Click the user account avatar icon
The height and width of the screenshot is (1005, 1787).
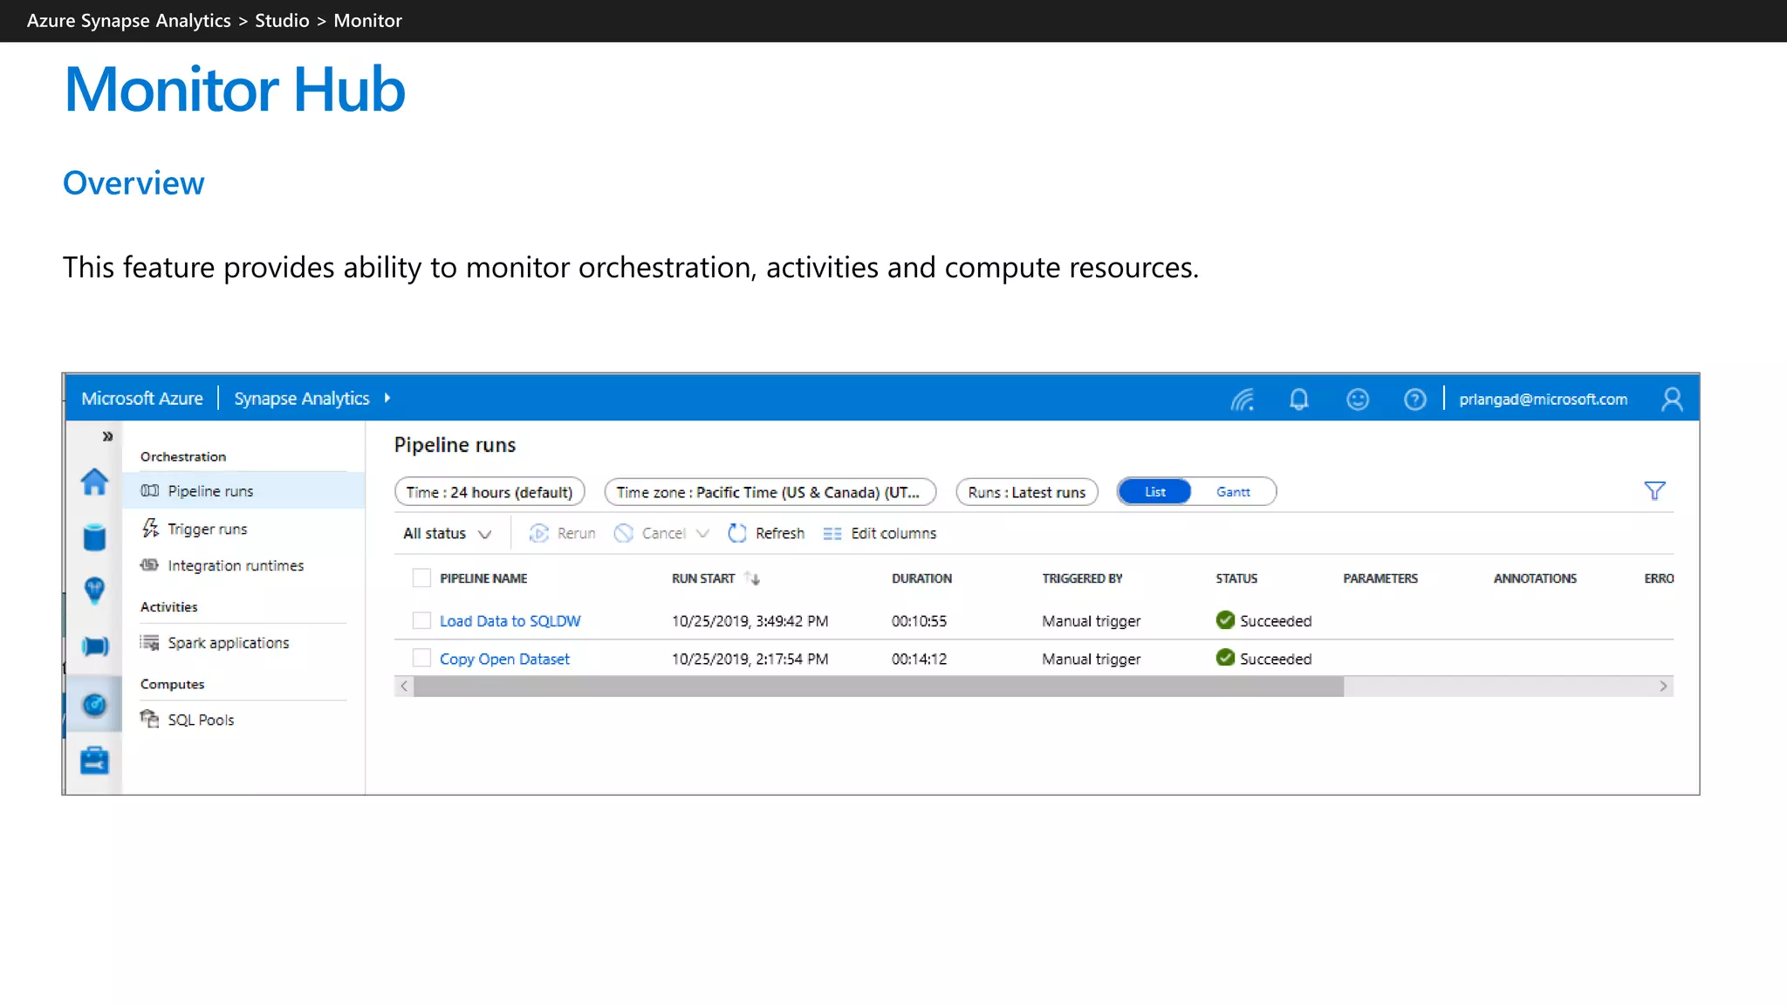point(1672,400)
